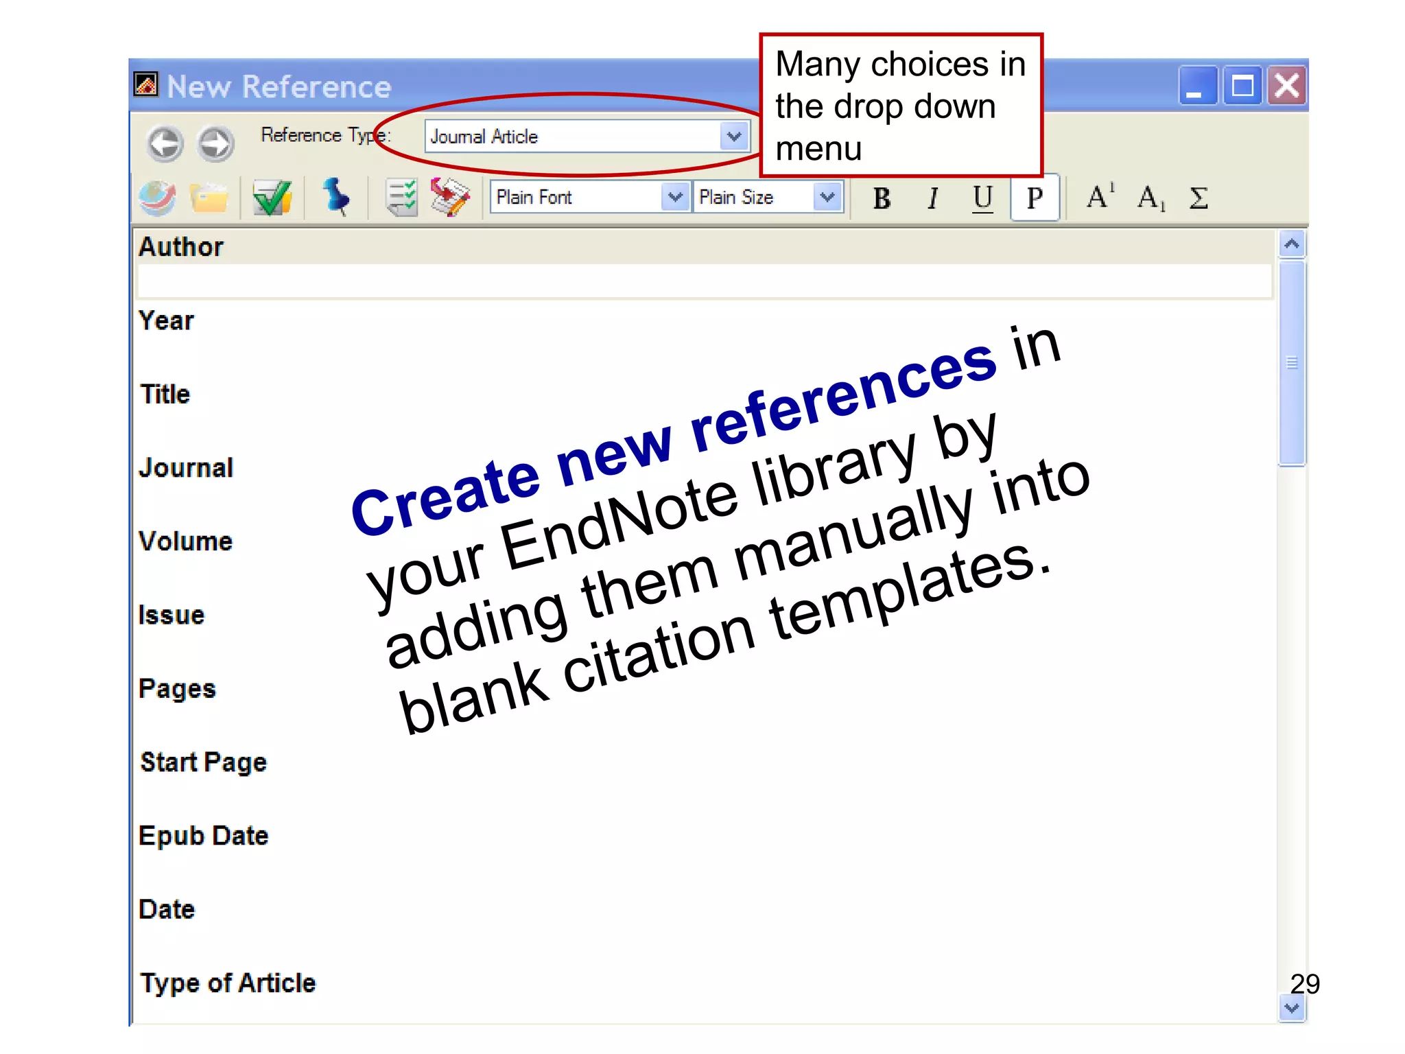
Task: Click the edit notepad pencil icon
Action: 450,198
